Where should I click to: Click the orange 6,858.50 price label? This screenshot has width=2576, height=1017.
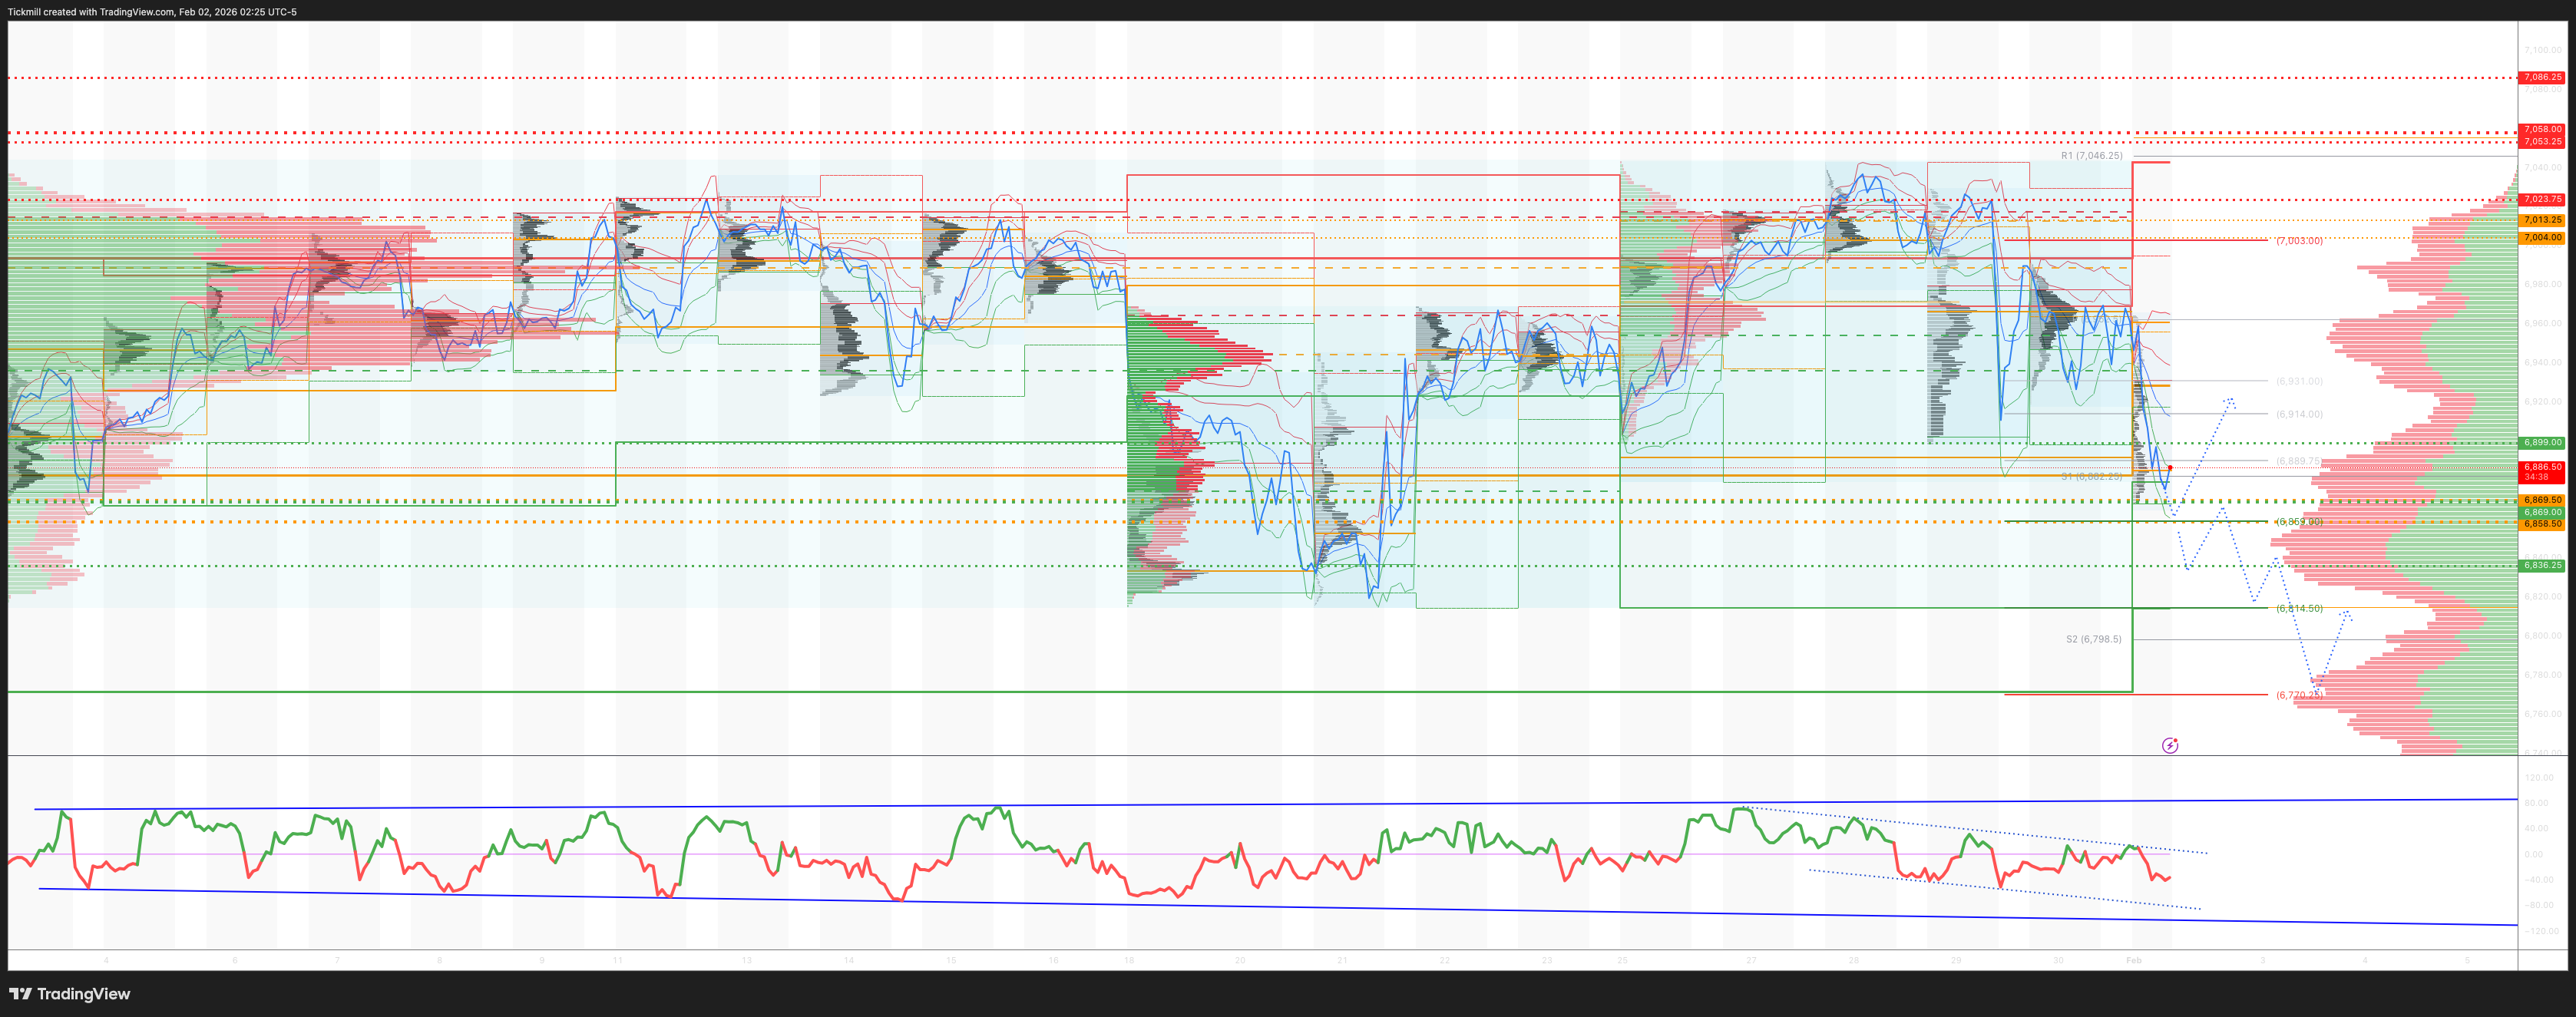2542,524
